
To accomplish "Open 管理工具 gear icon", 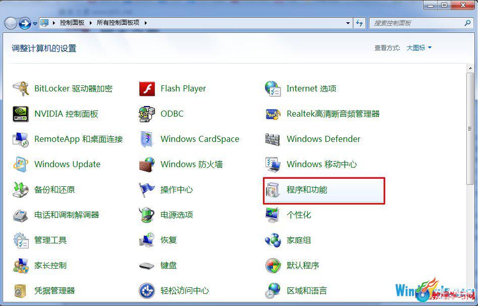I will pyautogui.click(x=20, y=240).
